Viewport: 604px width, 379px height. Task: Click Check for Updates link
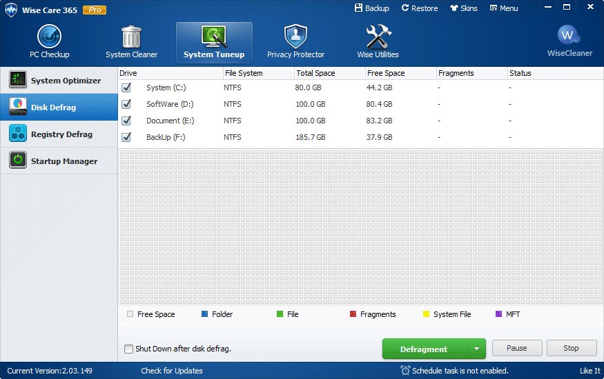pos(172,371)
